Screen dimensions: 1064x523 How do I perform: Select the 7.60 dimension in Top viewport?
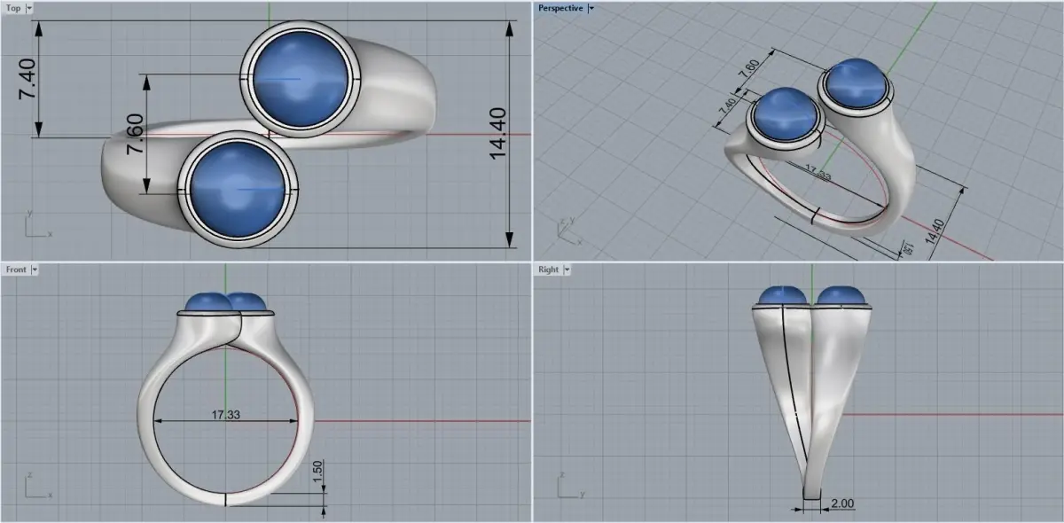pos(136,134)
